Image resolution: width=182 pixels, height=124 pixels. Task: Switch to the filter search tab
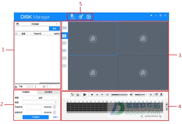(26, 92)
